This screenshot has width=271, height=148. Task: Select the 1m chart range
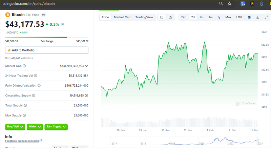click(201, 17)
